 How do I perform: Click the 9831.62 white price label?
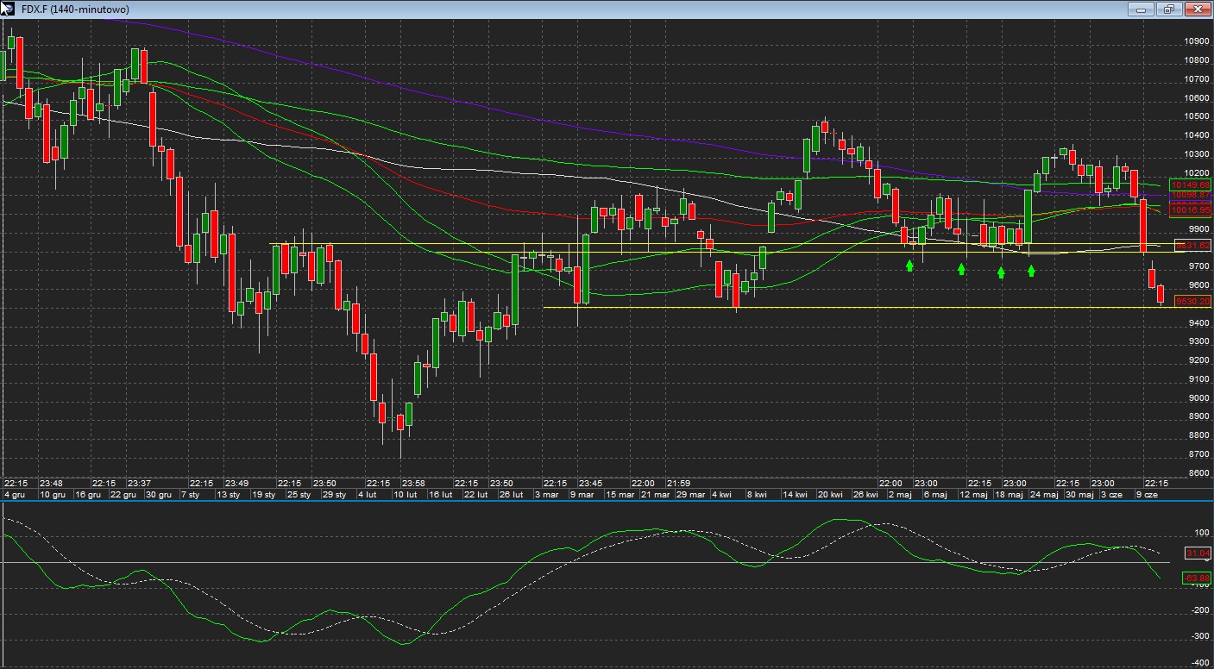[x=1193, y=246]
